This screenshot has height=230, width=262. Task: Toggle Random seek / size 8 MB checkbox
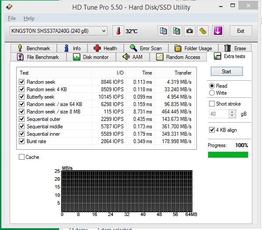pos(22,111)
